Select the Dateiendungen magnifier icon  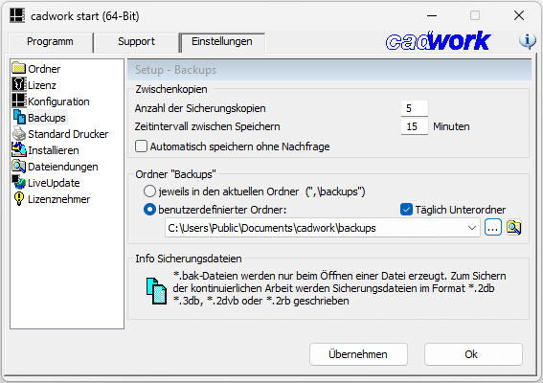pyautogui.click(x=19, y=166)
